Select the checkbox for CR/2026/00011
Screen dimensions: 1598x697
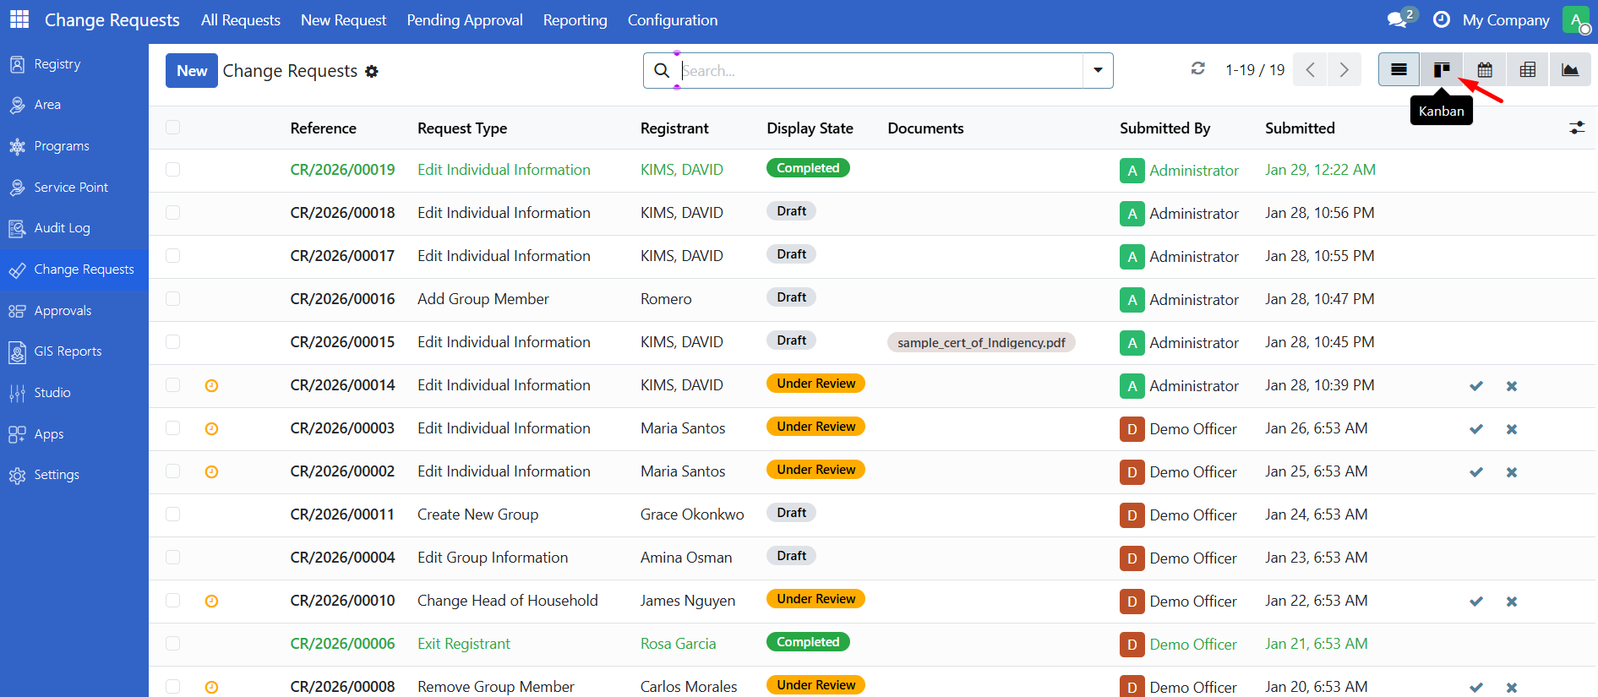pos(173,515)
